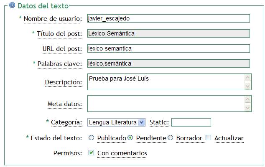Enable the Actualizar checkbox
Image resolution: width=265 pixels, height=167 pixels.
pos(209,138)
